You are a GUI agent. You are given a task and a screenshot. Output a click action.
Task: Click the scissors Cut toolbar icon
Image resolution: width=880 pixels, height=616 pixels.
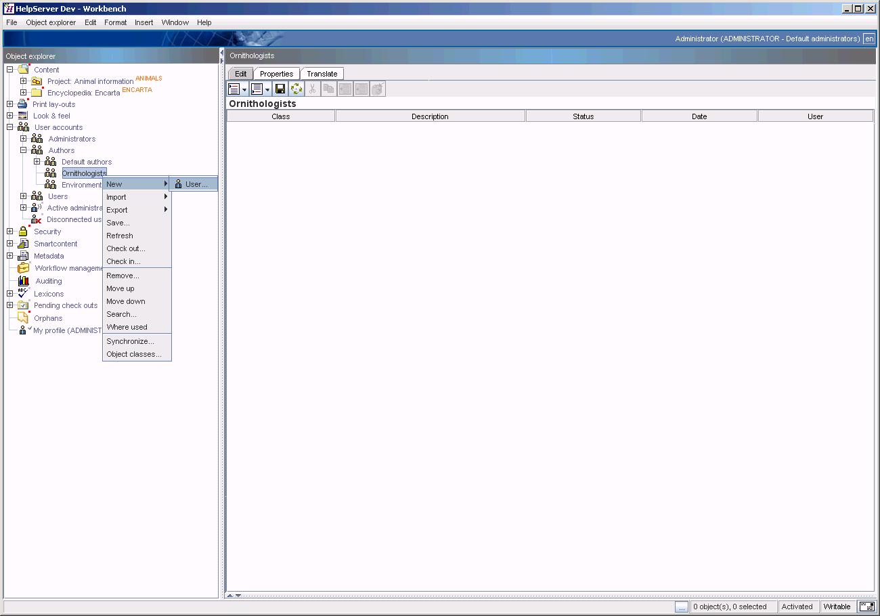pos(313,89)
